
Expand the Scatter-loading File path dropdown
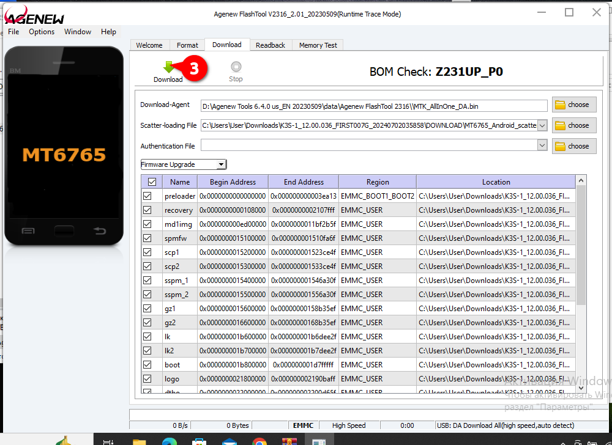click(x=542, y=125)
